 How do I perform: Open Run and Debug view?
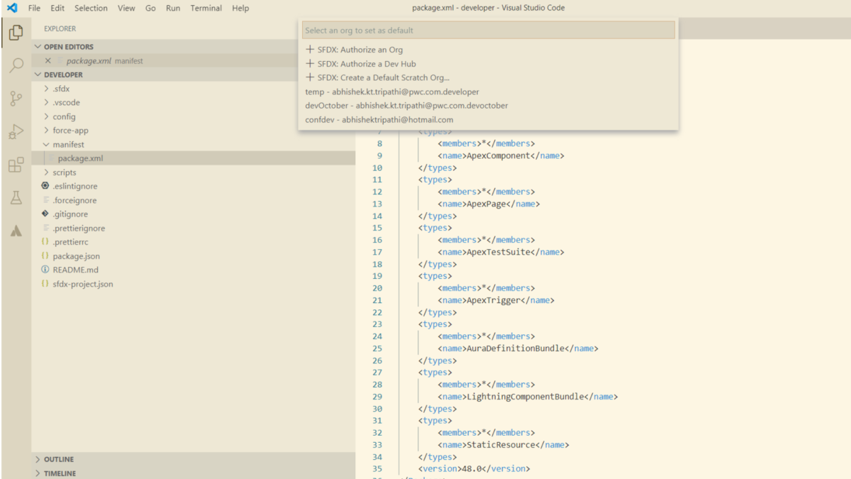pos(16,132)
